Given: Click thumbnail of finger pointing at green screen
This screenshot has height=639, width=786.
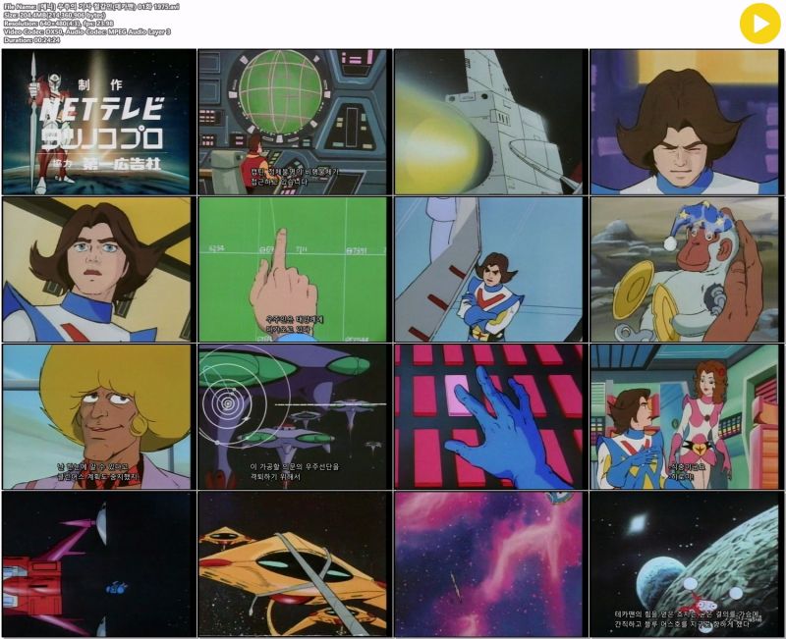Looking at the screenshot, I should [294, 269].
